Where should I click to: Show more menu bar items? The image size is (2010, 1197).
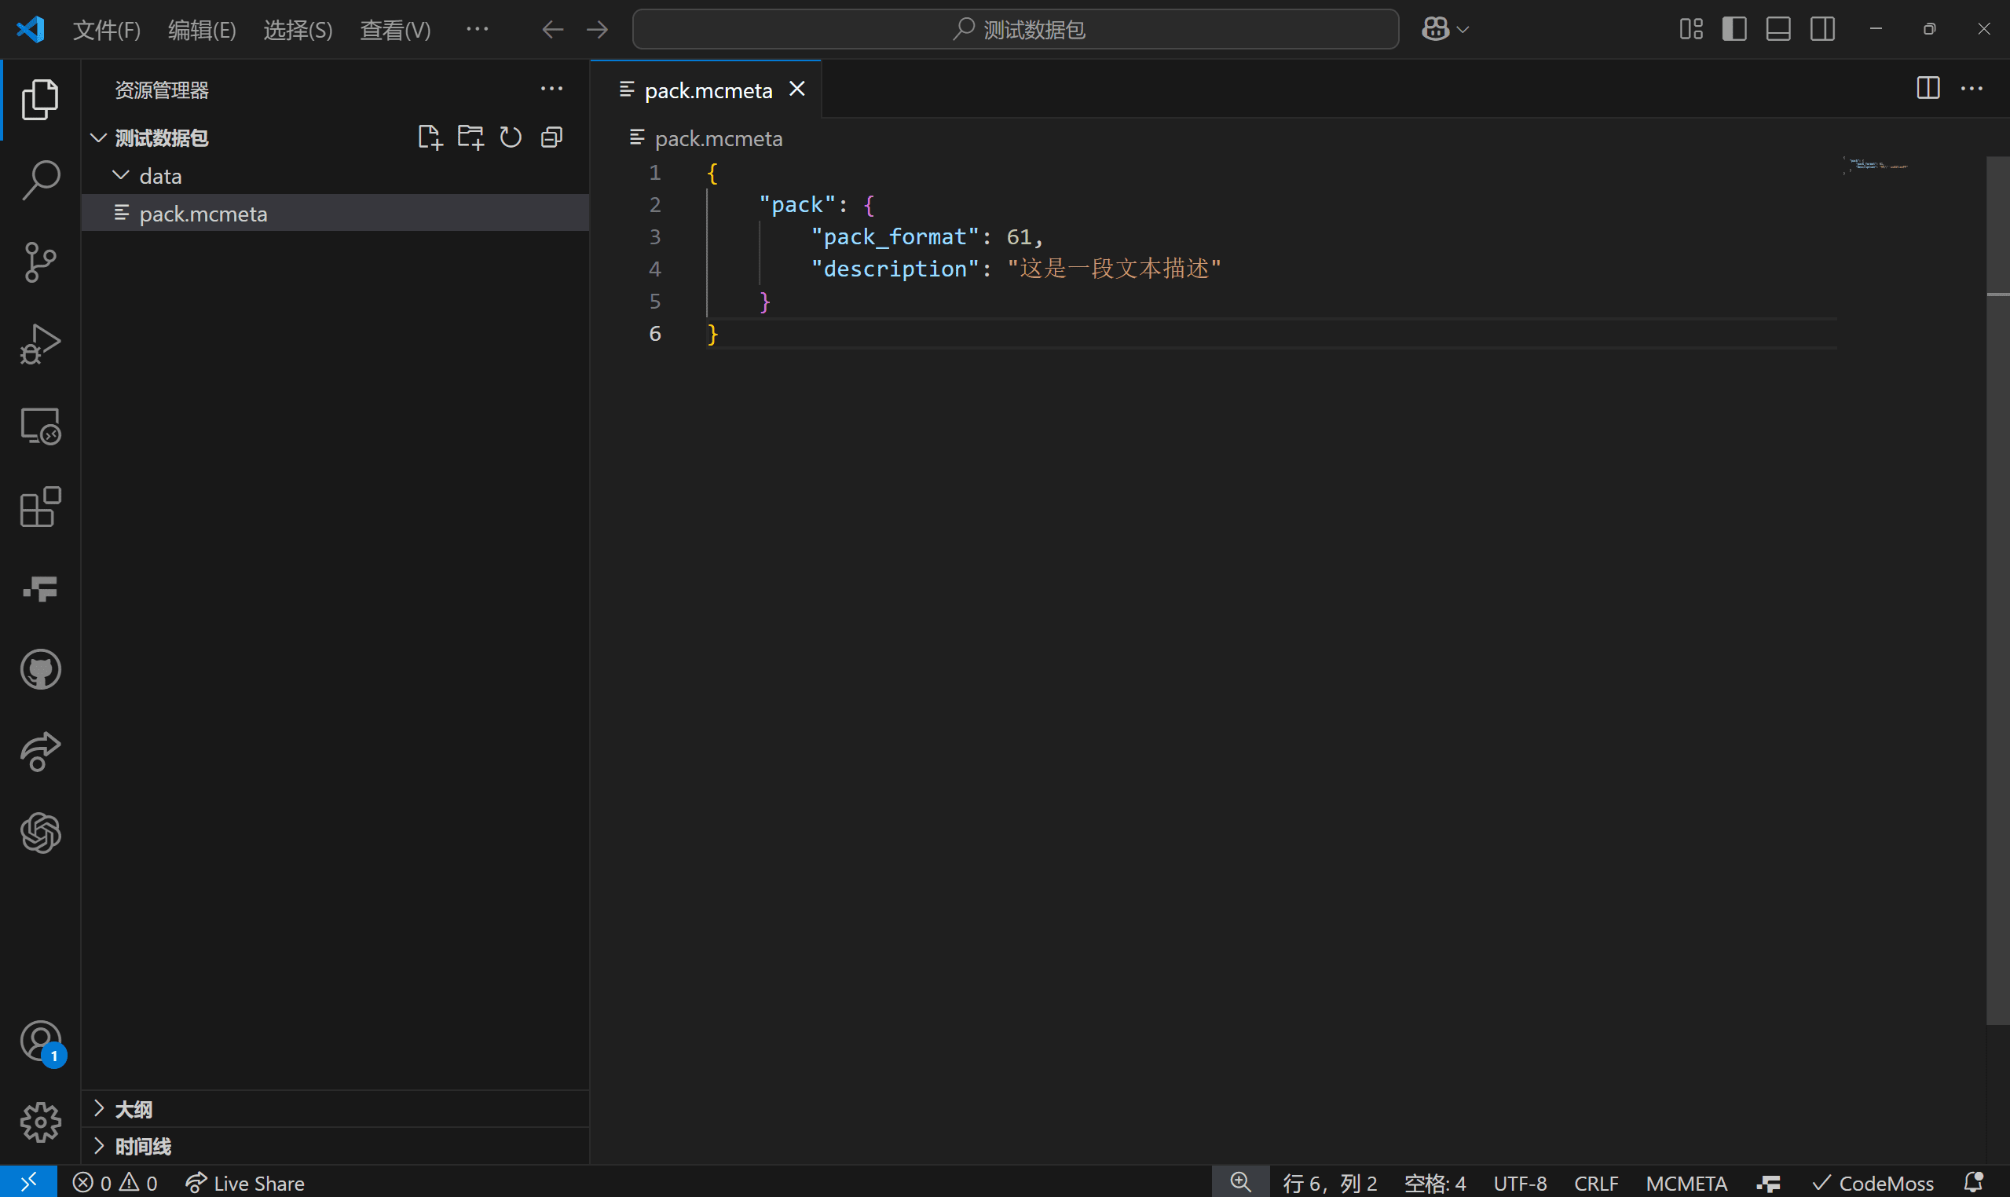coord(478,29)
